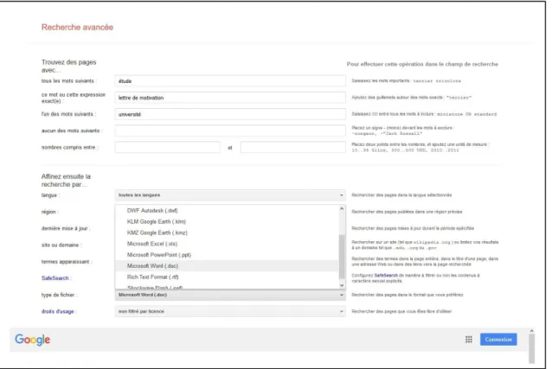
Task: Choose Microsoft Word (.doc) in the list
Action: point(227,266)
